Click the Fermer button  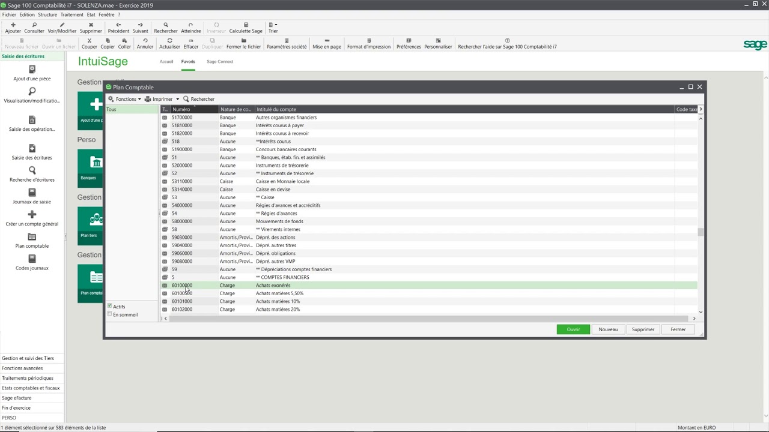click(x=678, y=329)
